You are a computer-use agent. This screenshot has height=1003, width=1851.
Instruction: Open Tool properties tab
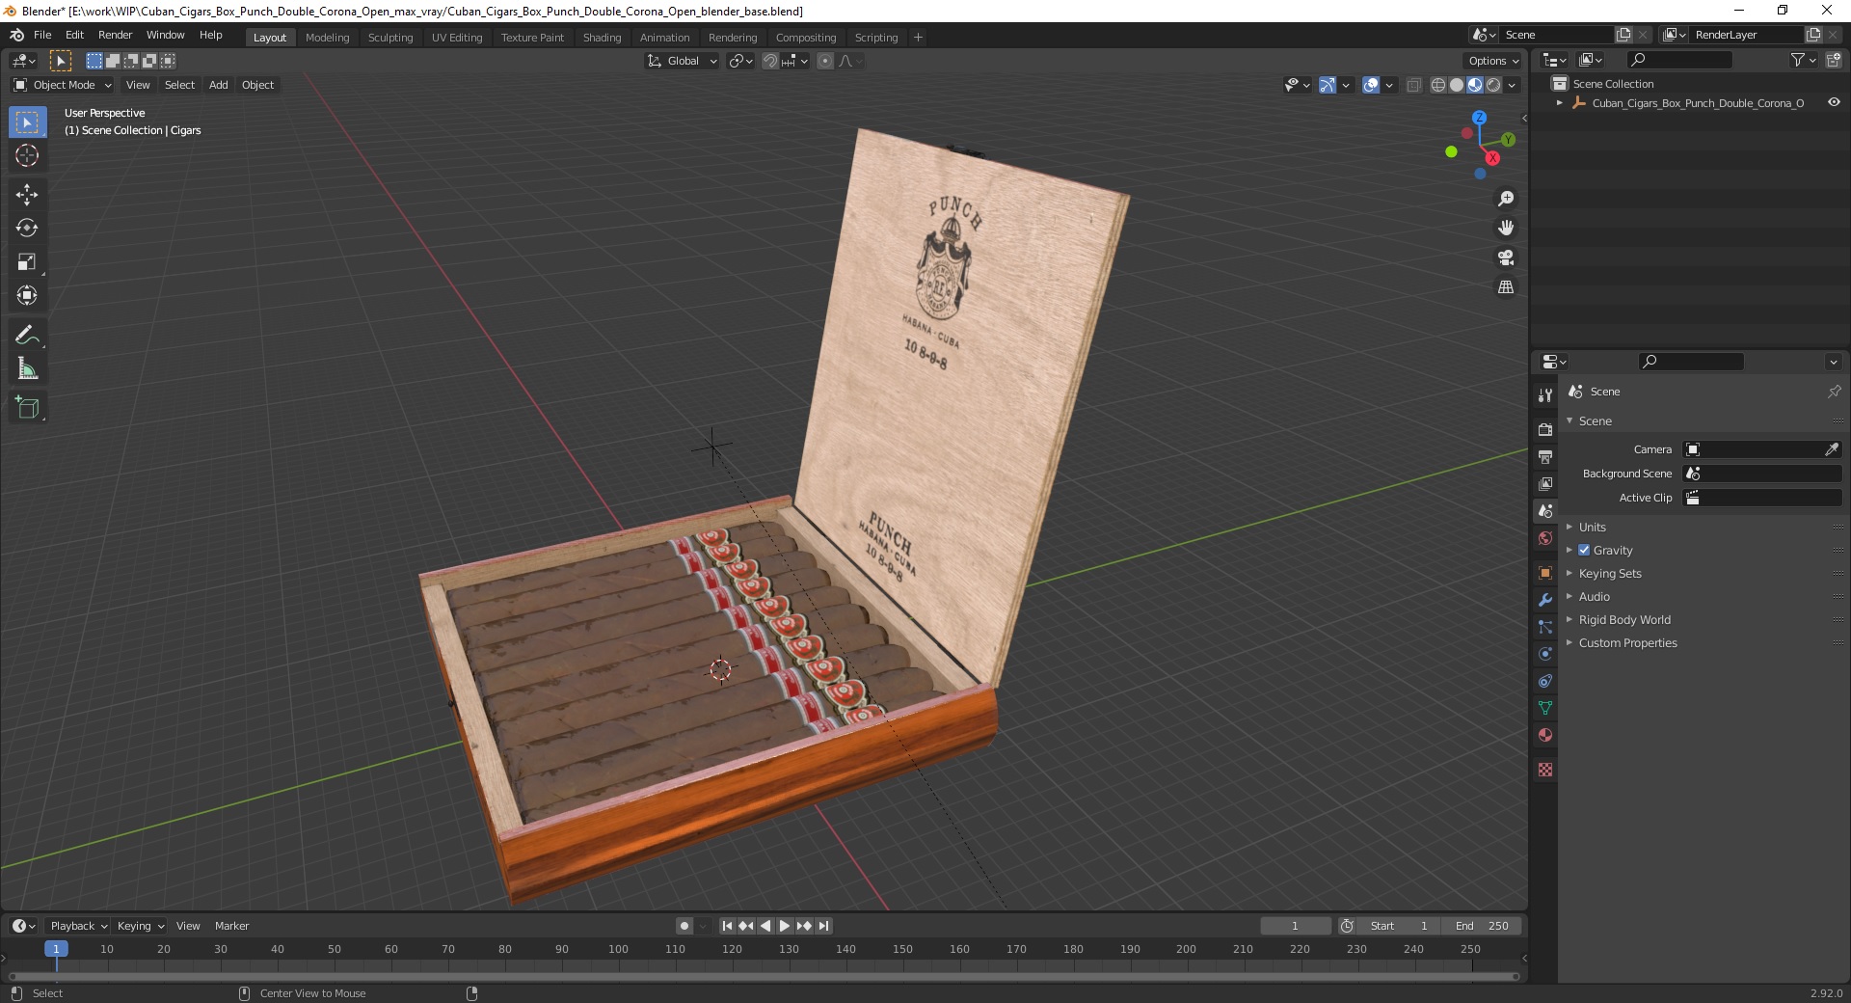coord(1545,394)
